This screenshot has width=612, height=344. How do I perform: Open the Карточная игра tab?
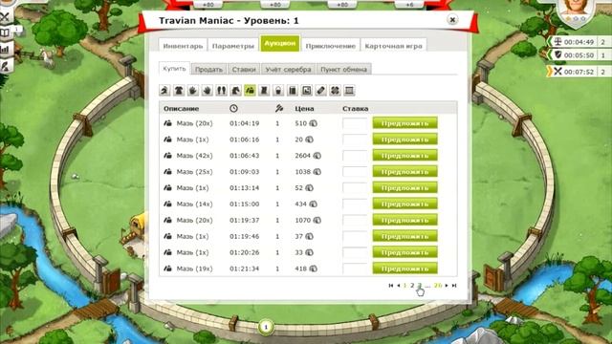393,46
